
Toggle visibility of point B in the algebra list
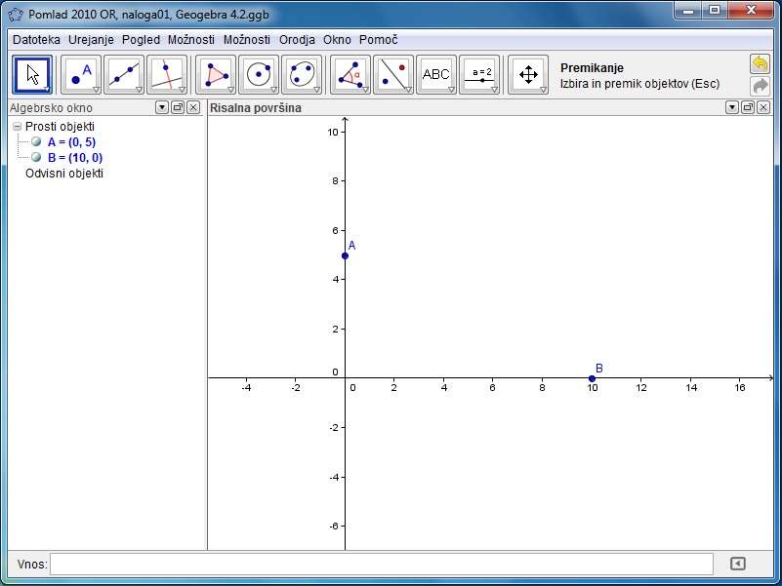pos(36,157)
